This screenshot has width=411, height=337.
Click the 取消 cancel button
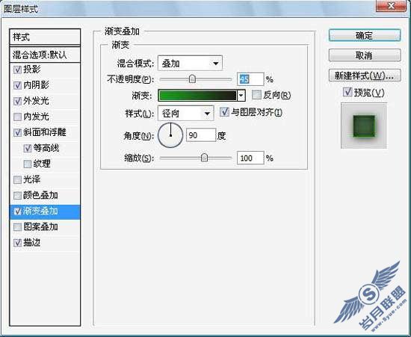[x=365, y=55]
